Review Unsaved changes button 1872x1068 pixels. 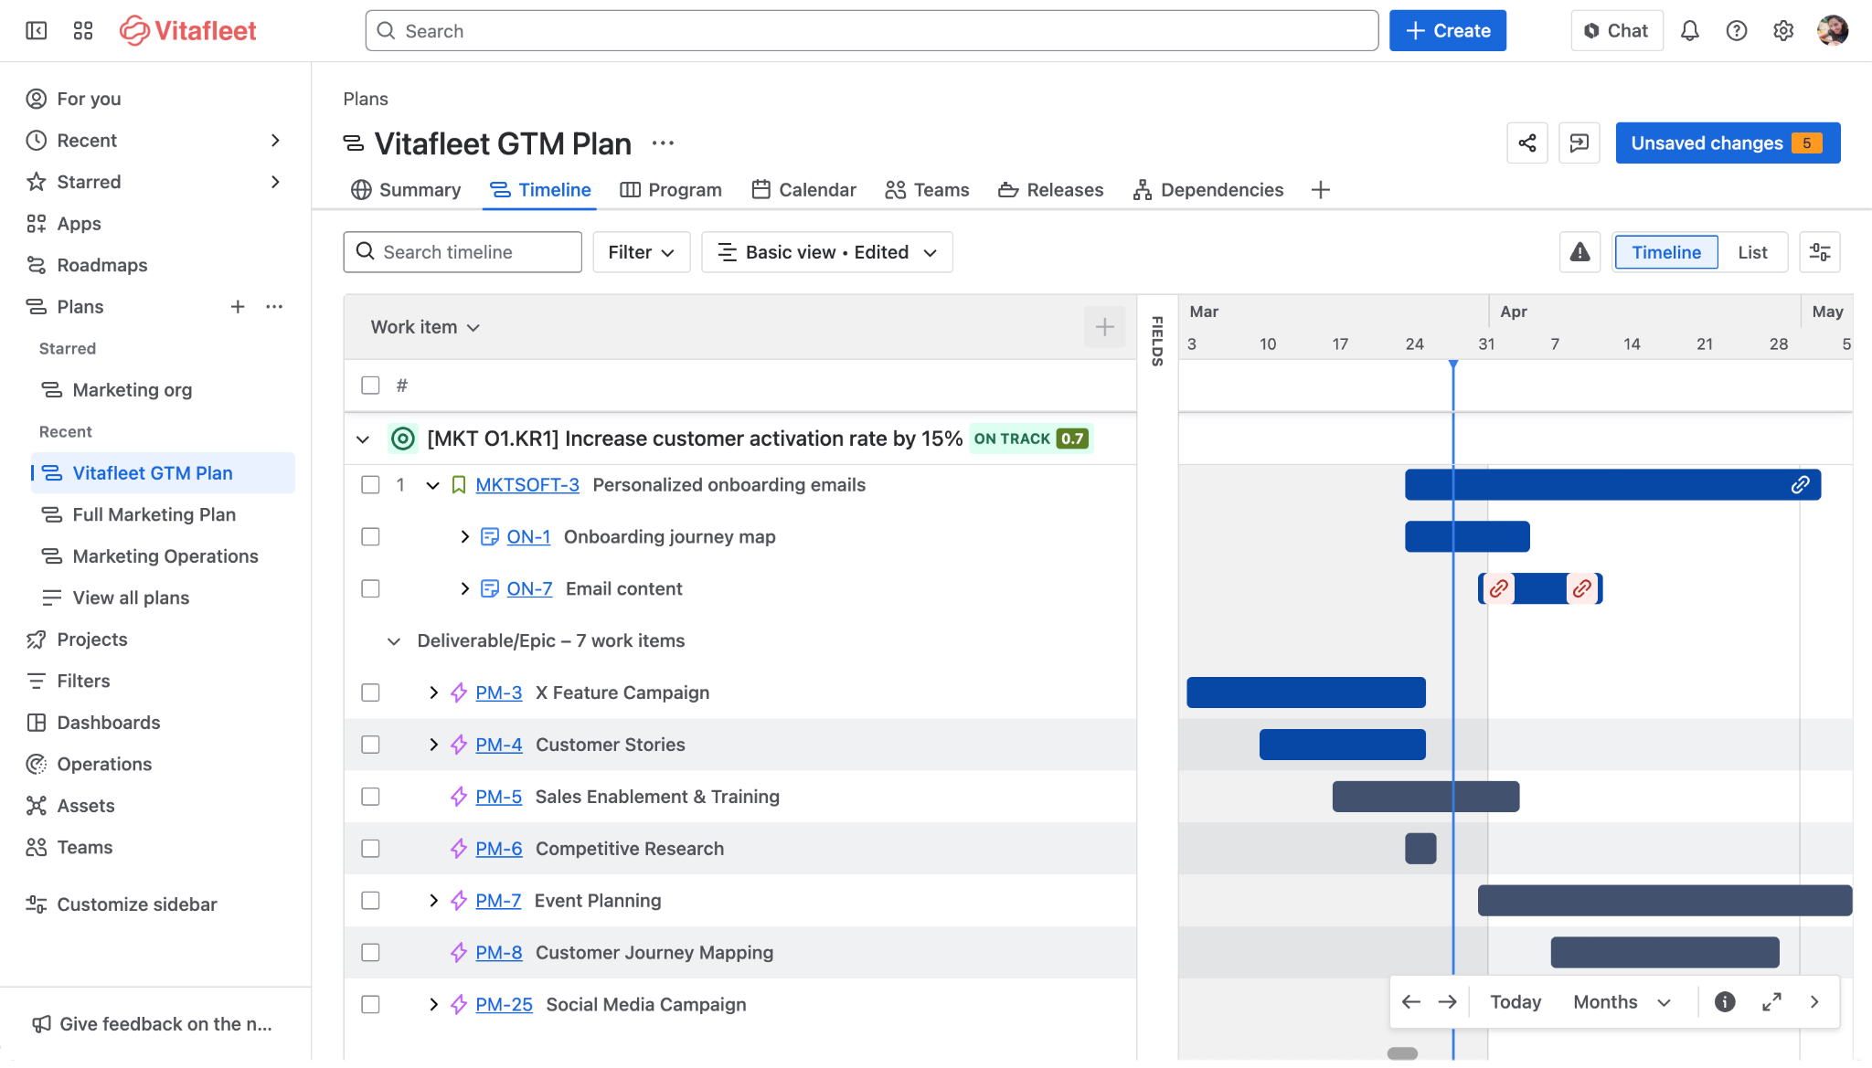click(1727, 143)
